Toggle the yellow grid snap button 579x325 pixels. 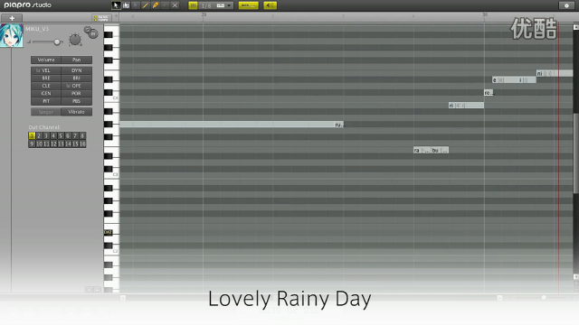[193, 5]
